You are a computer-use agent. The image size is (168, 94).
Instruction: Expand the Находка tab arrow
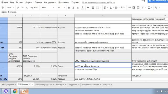pyautogui.click(x=65, y=85)
